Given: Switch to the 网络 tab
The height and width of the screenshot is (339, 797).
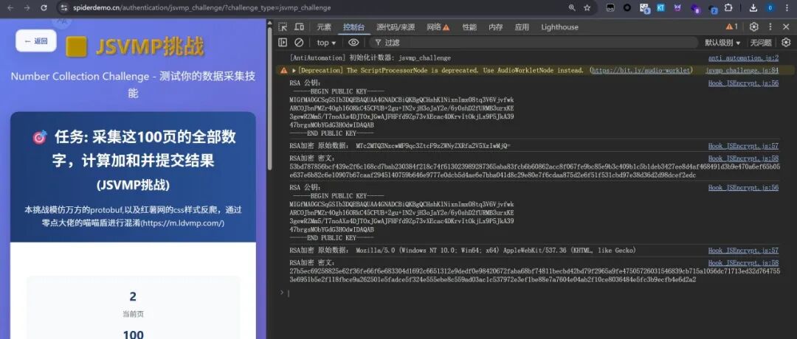Looking at the screenshot, I should click(x=438, y=27).
